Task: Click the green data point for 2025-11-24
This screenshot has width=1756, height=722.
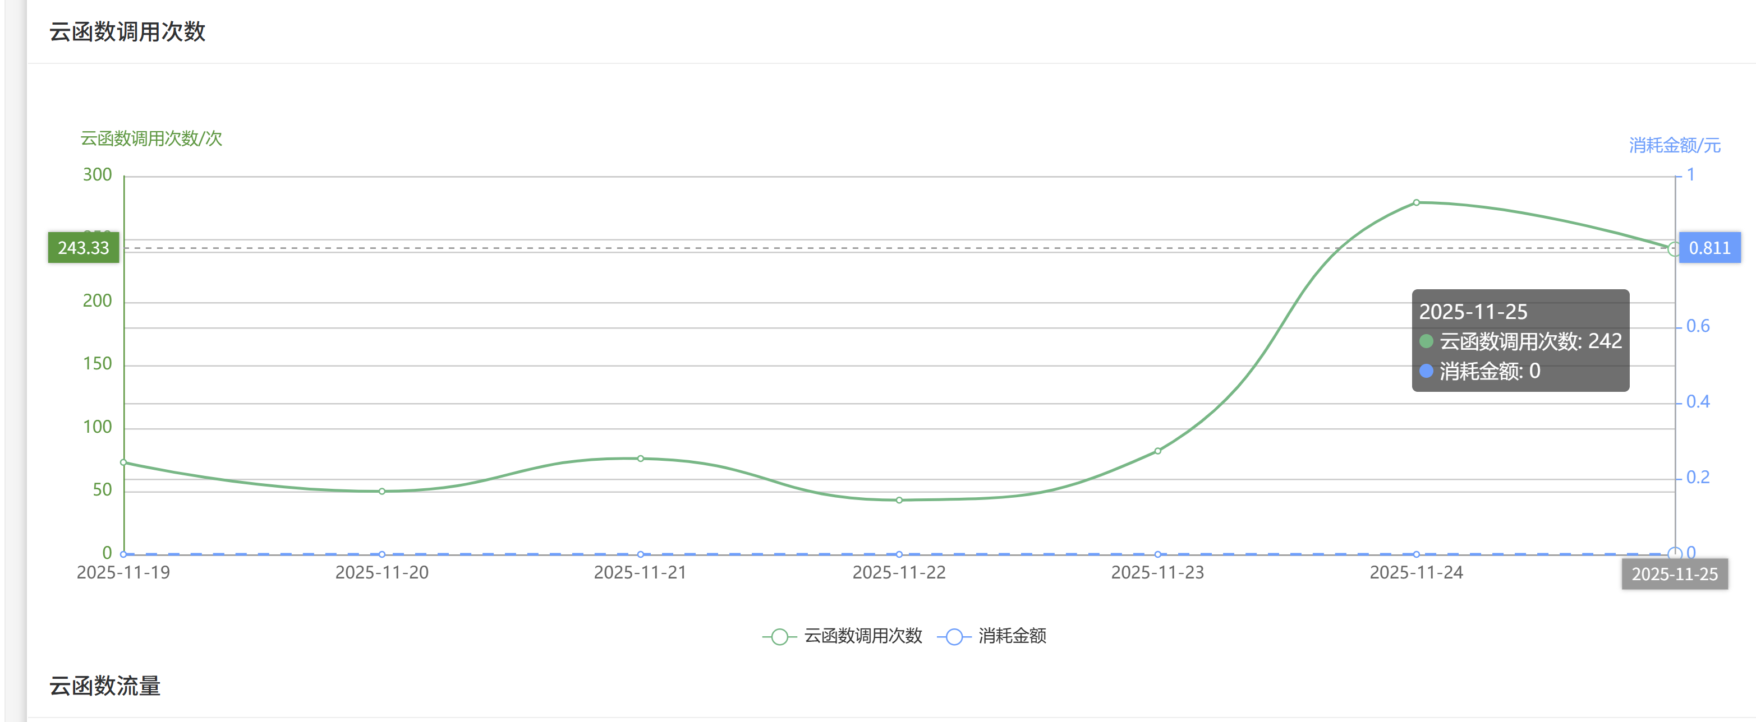Action: (x=1417, y=202)
